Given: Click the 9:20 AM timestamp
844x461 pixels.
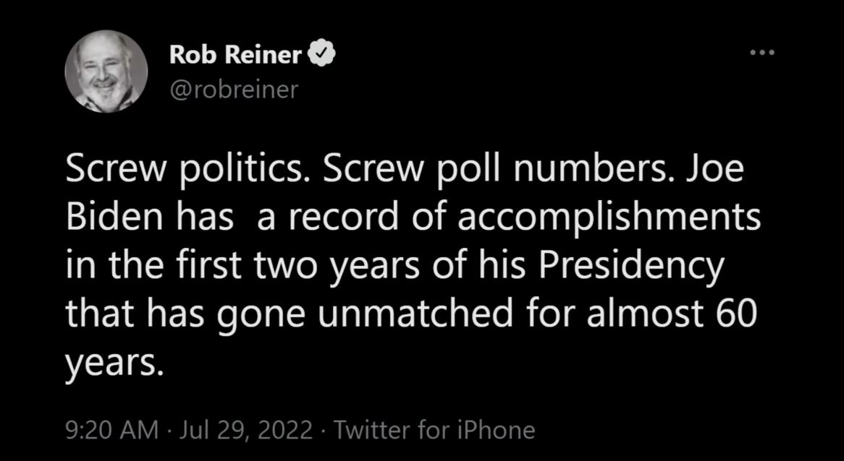Looking at the screenshot, I should (112, 430).
